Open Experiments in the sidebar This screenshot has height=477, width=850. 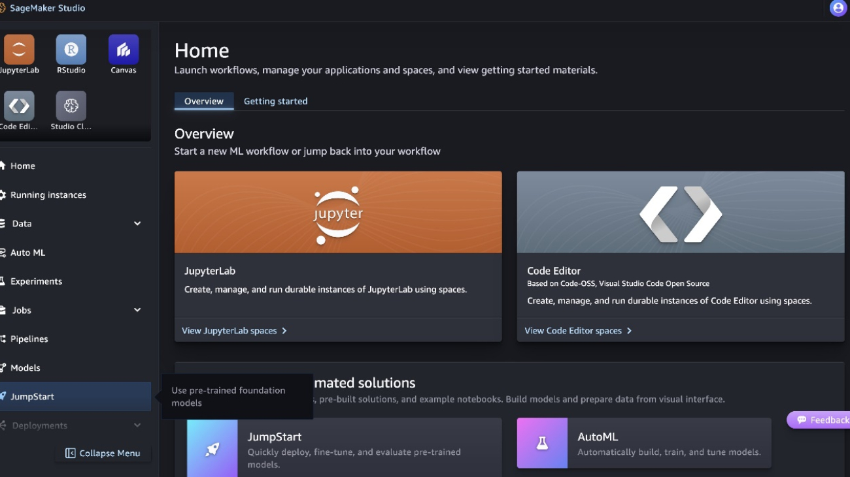coord(75,281)
